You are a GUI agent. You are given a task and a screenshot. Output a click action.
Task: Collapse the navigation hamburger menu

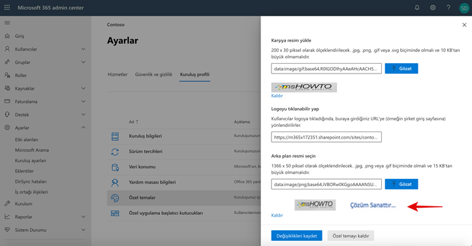pos(7,23)
